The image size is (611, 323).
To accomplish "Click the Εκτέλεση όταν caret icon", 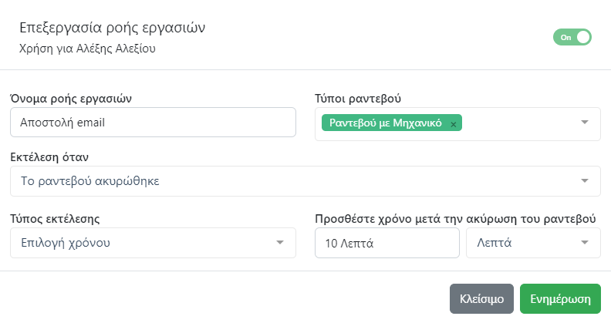I will 584,181.
